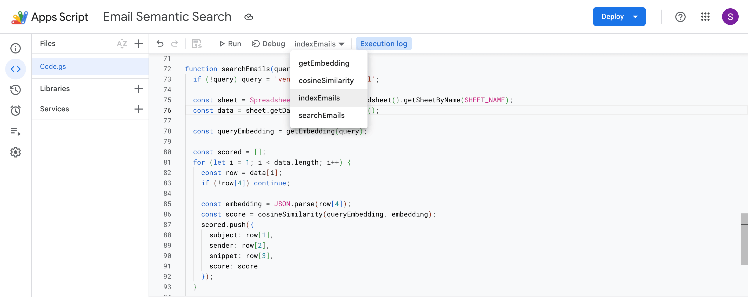Click the Files section header
748x297 pixels.
pyautogui.click(x=48, y=44)
